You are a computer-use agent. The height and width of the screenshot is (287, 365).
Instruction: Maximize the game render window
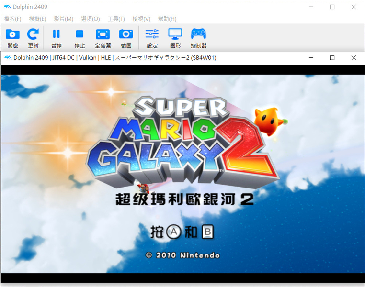[x=332, y=57]
